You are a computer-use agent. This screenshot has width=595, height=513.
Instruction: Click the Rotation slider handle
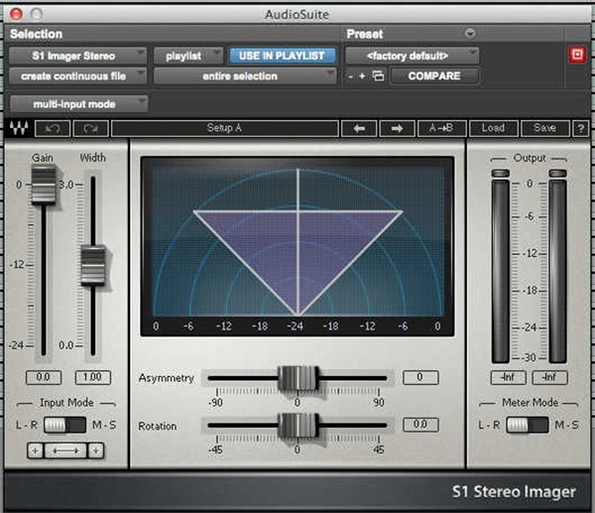297,426
